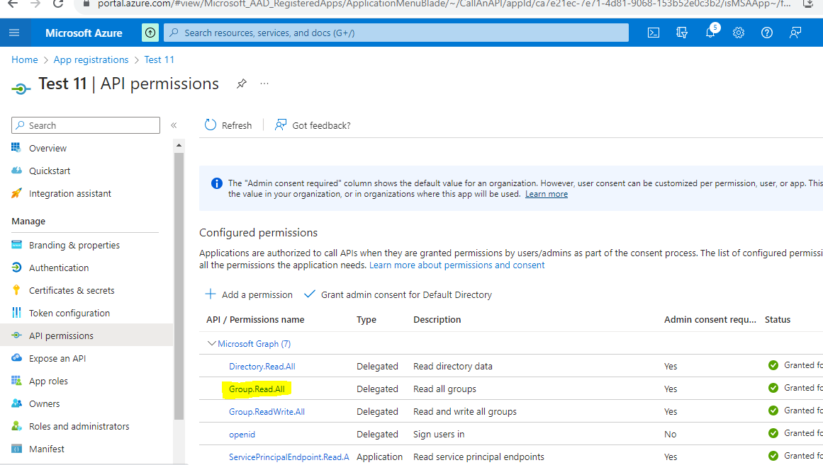
Task: Collapse the left menu with double chevron
Action: tap(174, 125)
